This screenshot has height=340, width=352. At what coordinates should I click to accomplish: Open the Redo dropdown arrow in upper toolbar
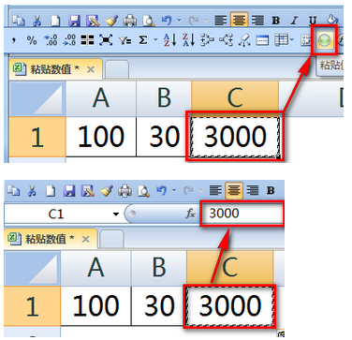point(206,21)
